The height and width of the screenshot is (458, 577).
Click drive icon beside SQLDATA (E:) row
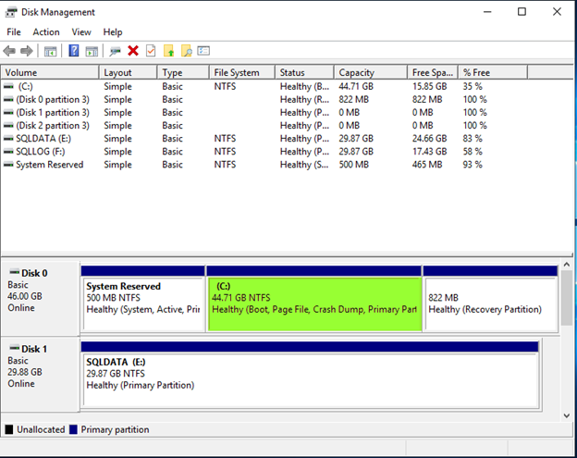[x=8, y=139]
